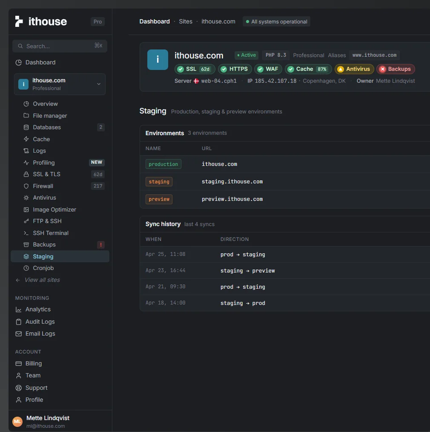Click the ithouse logo icon

coord(19,21)
